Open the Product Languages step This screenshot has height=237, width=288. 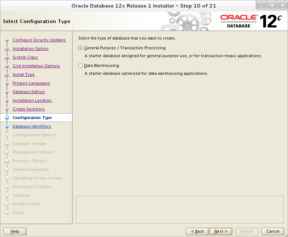point(31,83)
